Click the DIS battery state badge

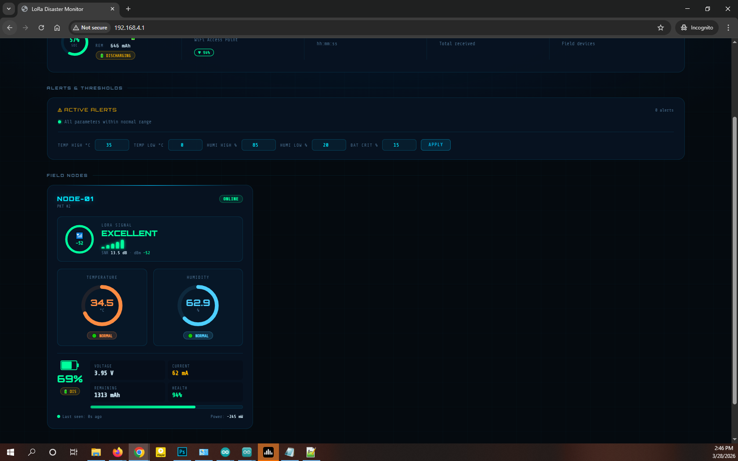(x=70, y=392)
